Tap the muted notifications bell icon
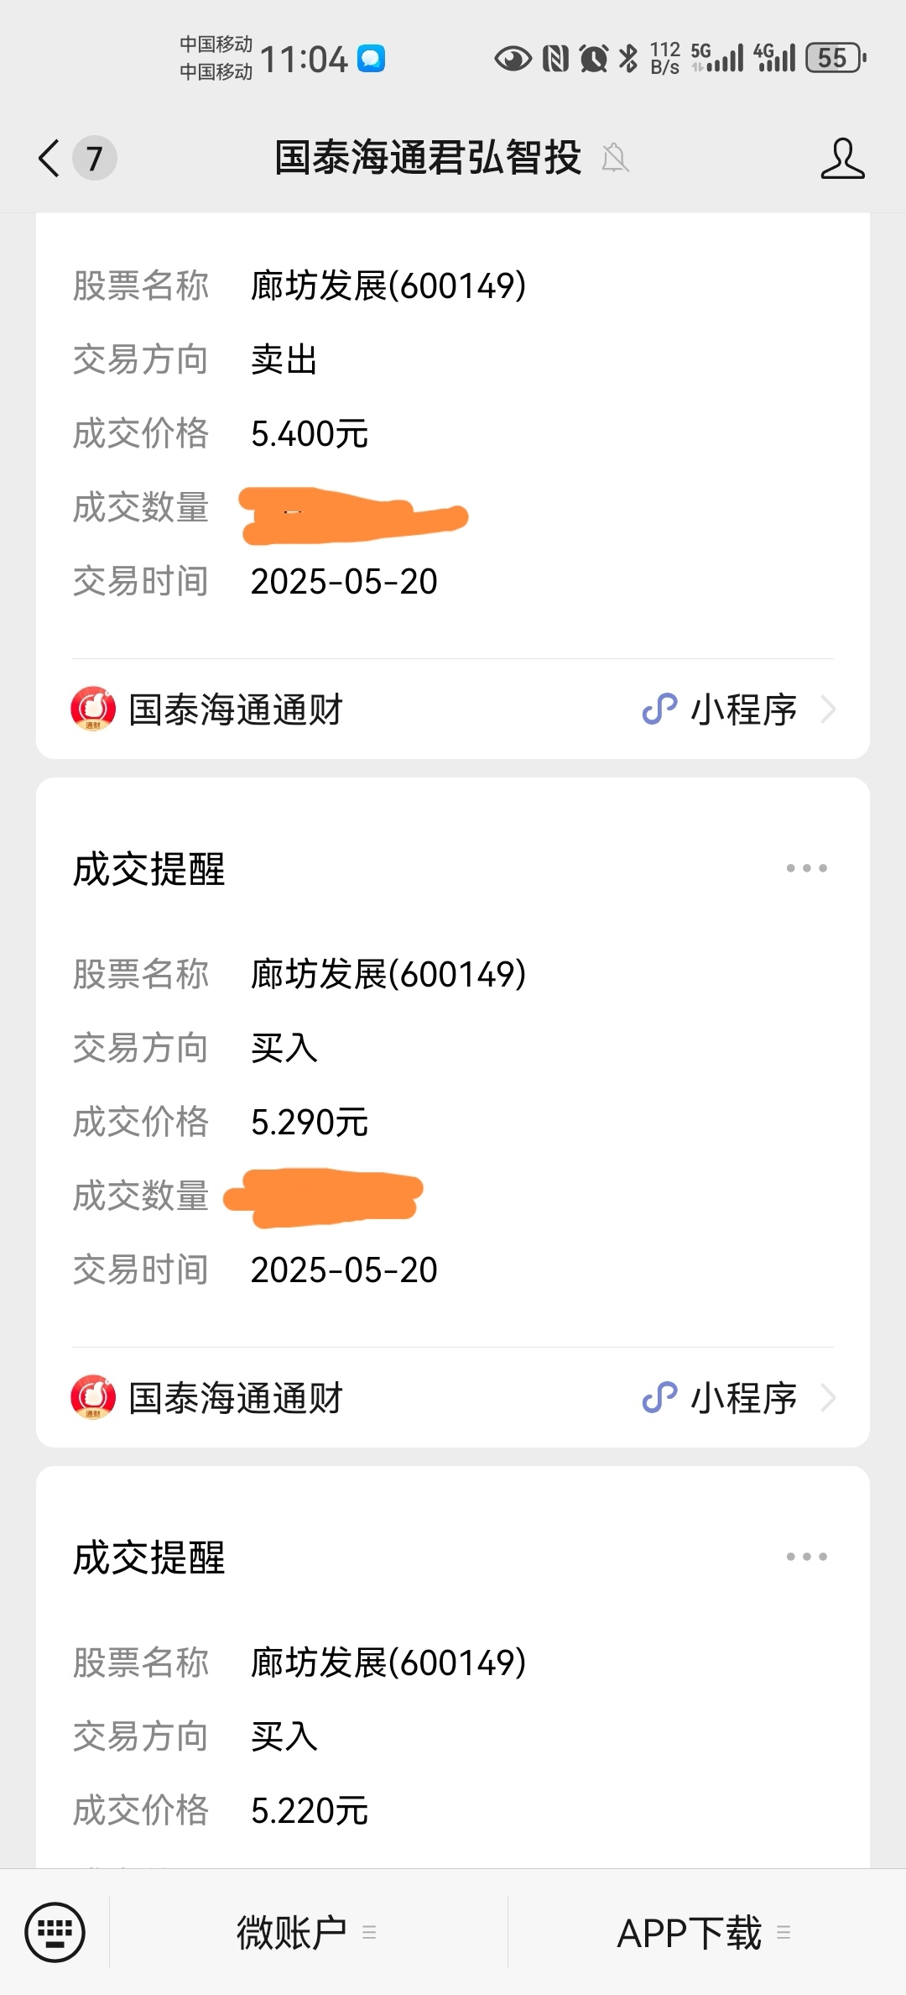This screenshot has height=1995, width=906. [615, 158]
